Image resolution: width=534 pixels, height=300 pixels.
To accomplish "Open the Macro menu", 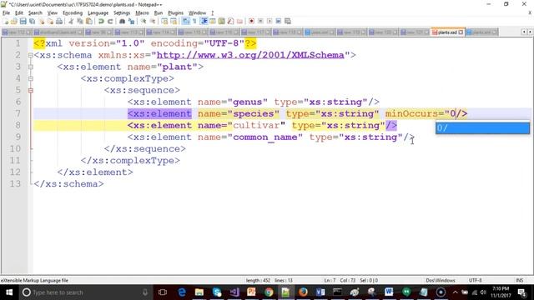I will (x=142, y=13).
